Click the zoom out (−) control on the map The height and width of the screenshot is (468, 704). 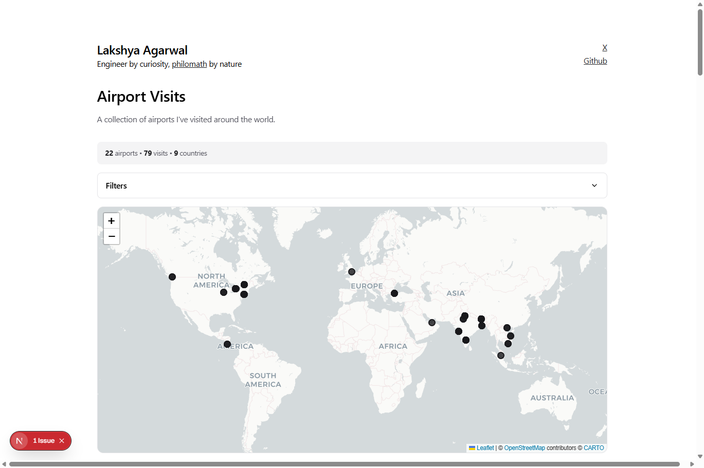point(112,236)
